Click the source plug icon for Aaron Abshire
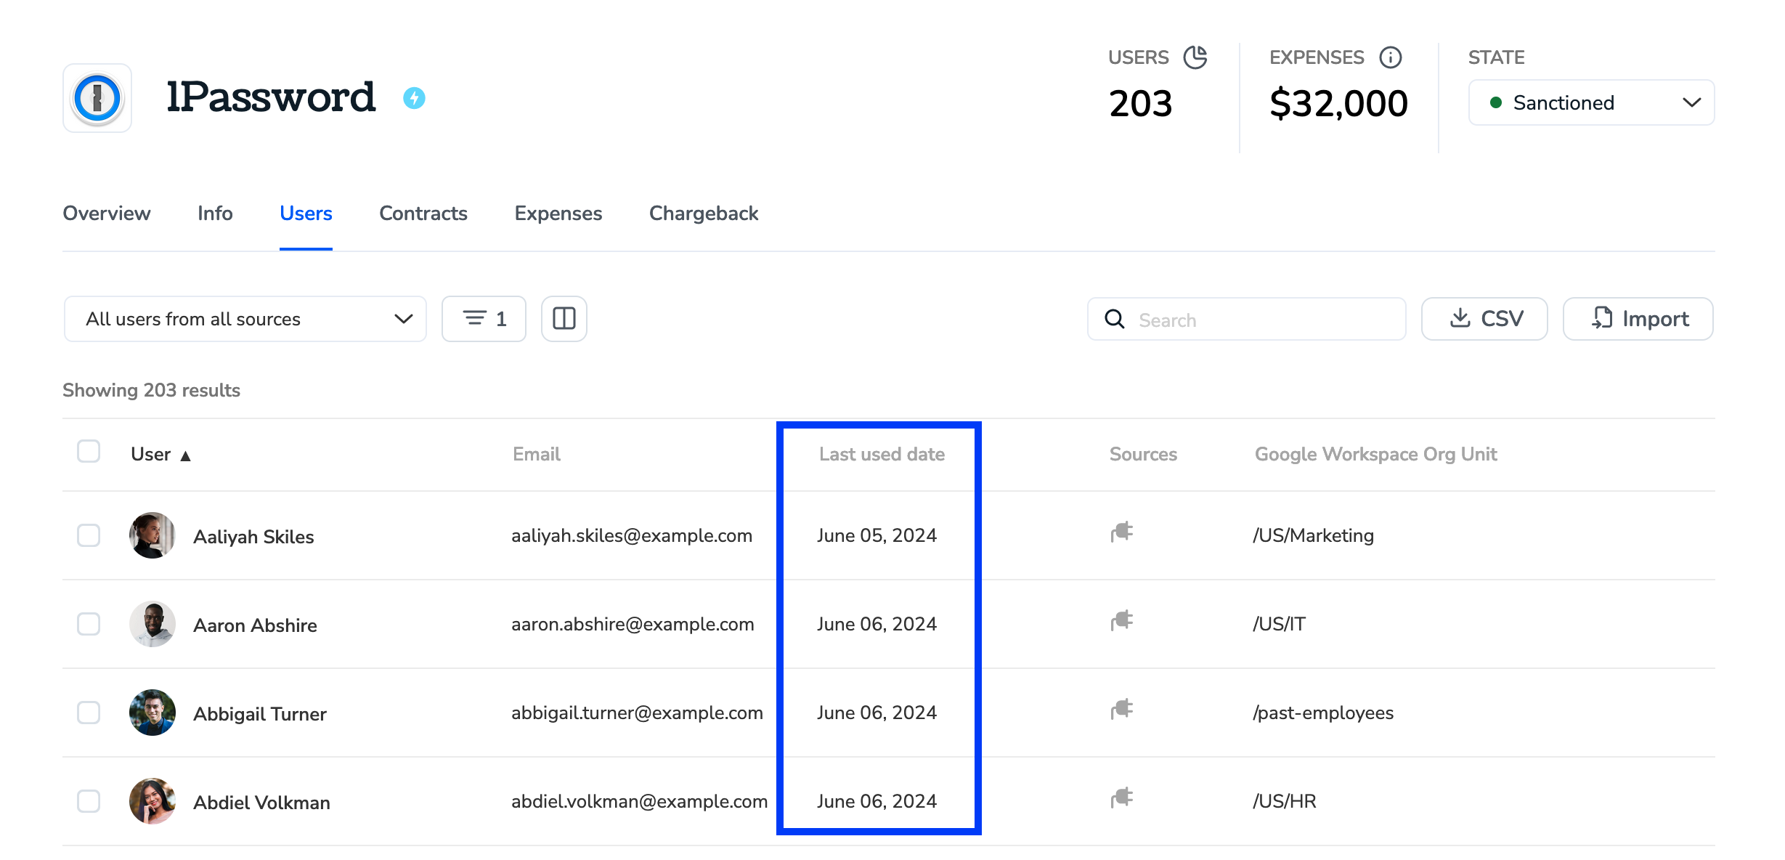 click(1122, 620)
